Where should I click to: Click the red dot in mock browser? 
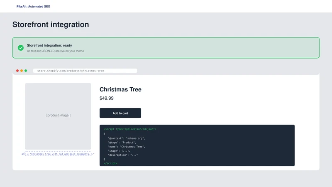pos(17,71)
